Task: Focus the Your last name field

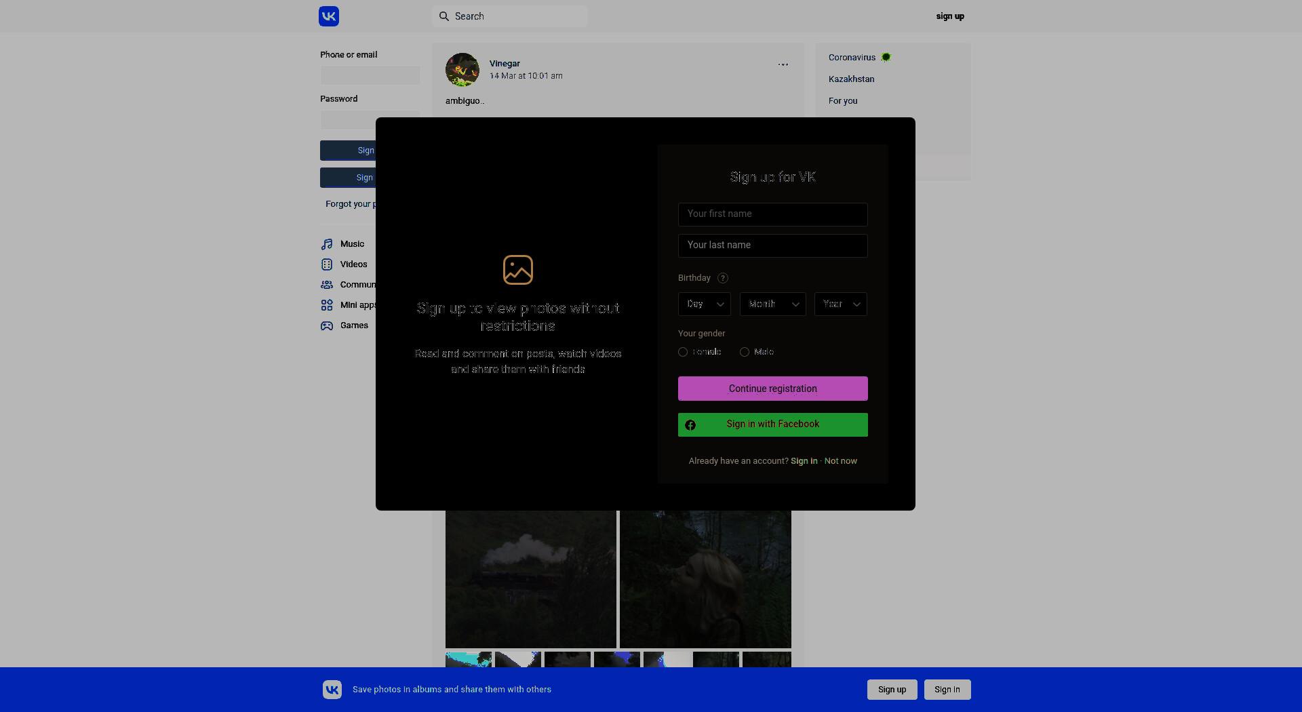Action: click(773, 245)
